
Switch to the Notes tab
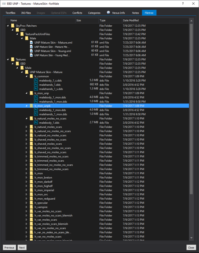[x=135, y=13]
